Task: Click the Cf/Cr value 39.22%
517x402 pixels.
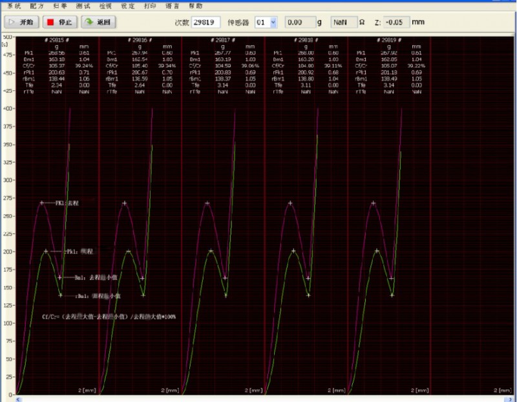Action: point(416,66)
